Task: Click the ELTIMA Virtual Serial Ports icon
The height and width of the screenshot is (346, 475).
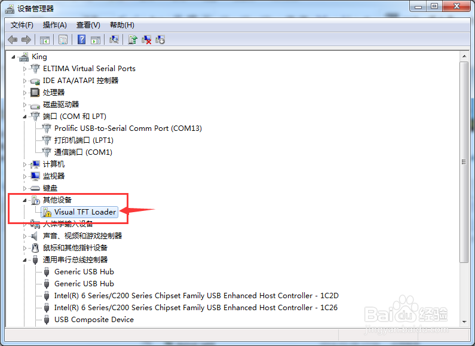Action: pos(35,69)
